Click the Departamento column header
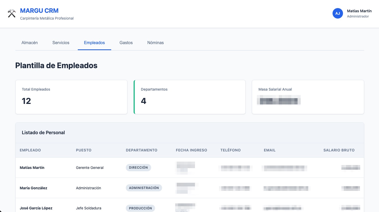This screenshot has width=379, height=212. point(141,150)
